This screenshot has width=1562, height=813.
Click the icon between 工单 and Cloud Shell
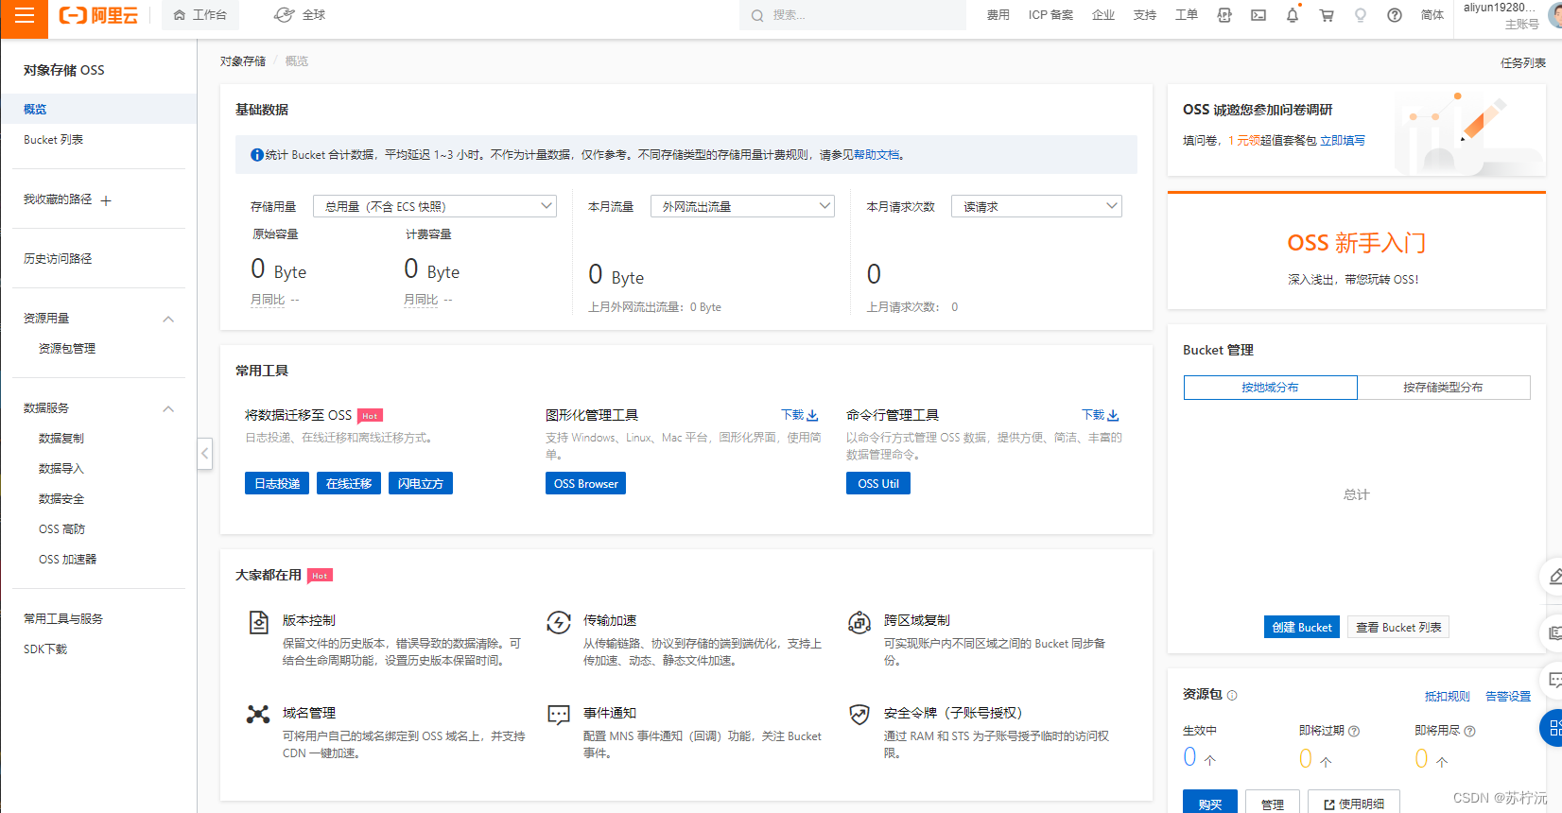[1224, 15]
